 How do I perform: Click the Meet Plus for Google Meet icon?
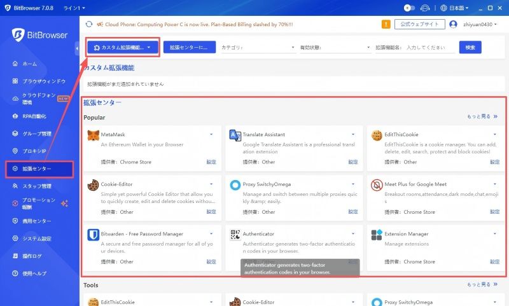tap(377, 185)
